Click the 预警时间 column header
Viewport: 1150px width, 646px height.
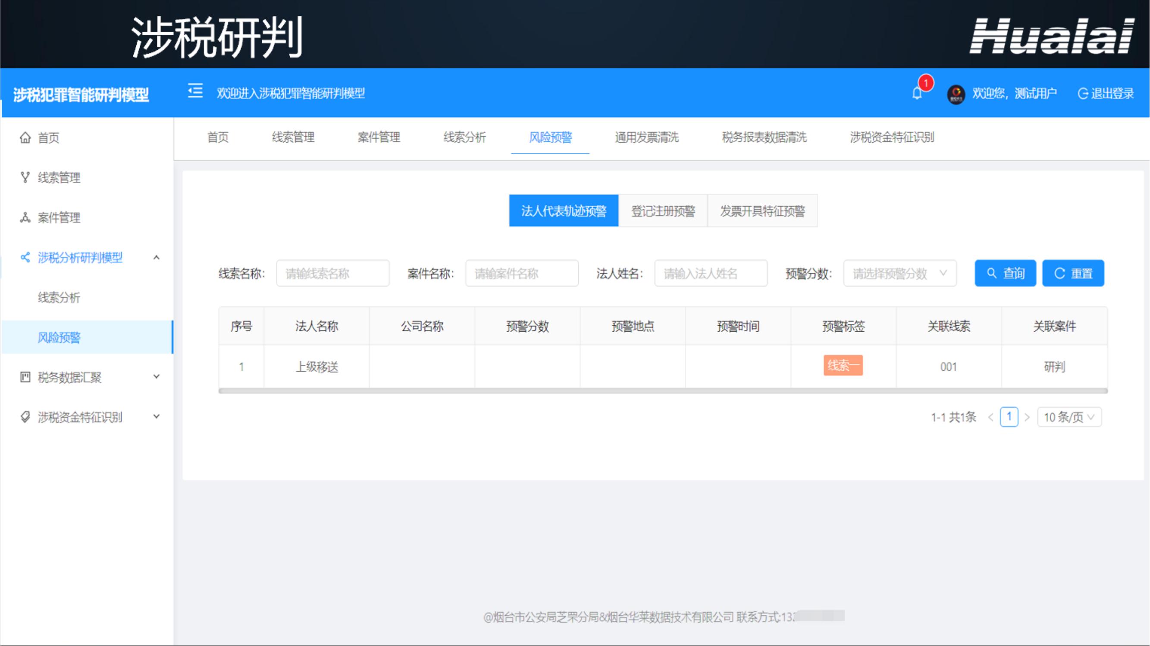[738, 326]
